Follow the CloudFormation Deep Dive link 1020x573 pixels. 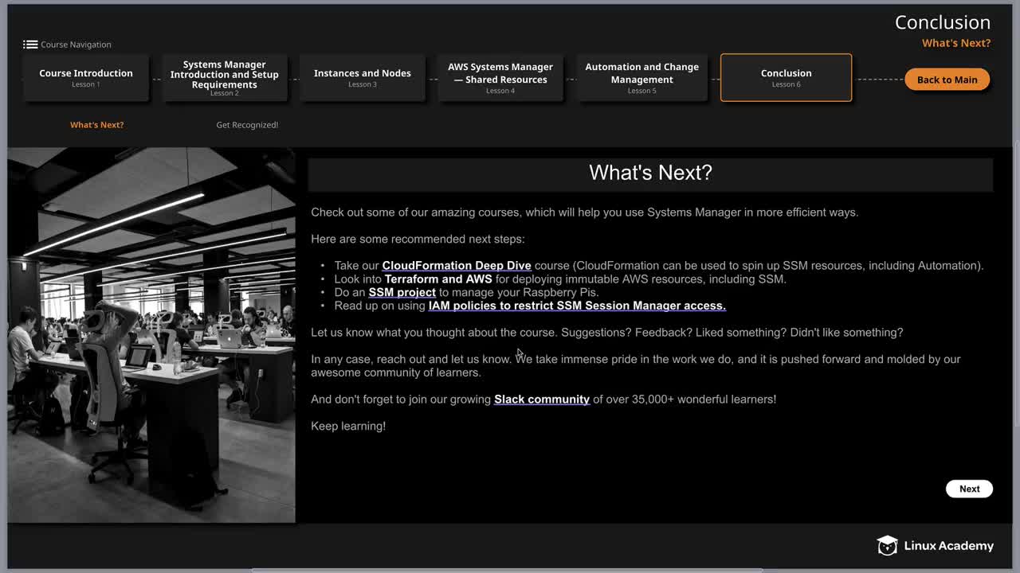[457, 266]
